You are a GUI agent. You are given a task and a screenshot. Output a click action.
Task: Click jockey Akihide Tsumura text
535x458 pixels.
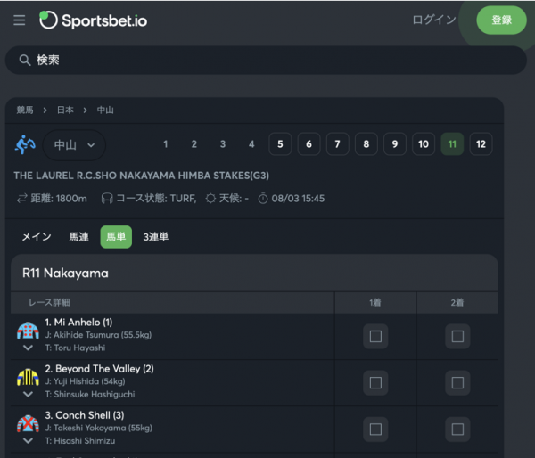[98, 335]
